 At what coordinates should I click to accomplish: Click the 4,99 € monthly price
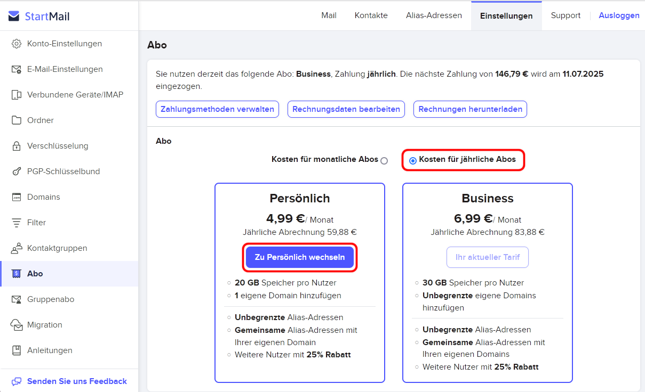(x=285, y=218)
